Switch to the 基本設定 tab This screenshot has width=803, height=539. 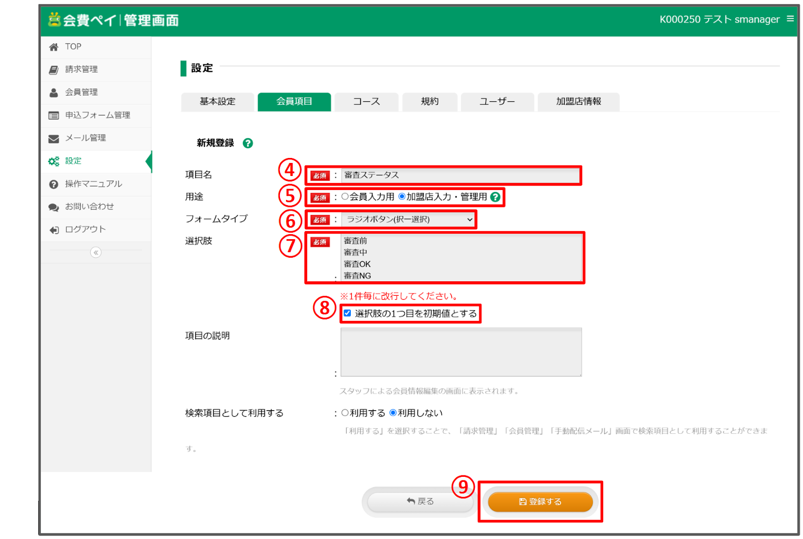tap(217, 102)
